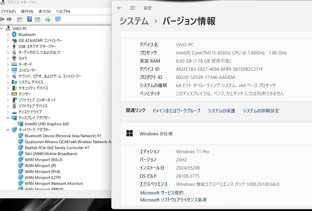Collapse the ネットワーク アダプター category
The width and height of the screenshot is (312, 211).
(8, 130)
